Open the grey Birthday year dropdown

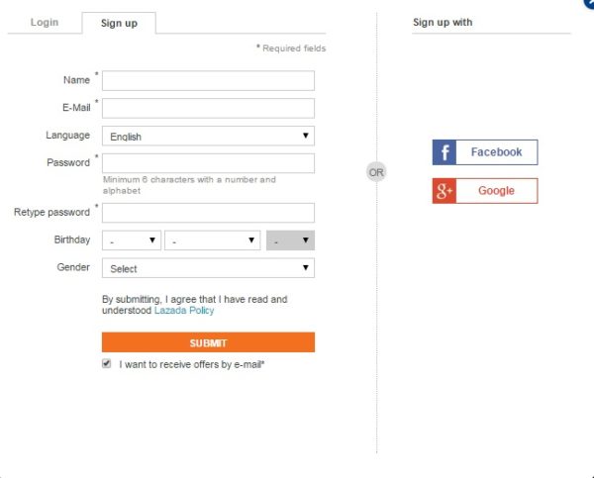290,240
